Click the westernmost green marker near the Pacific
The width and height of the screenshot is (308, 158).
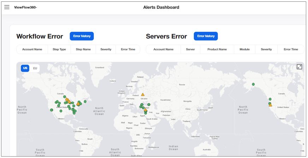click(52, 110)
